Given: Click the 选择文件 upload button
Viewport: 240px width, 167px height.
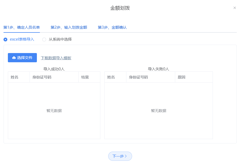Looking at the screenshot, I should (22, 58).
